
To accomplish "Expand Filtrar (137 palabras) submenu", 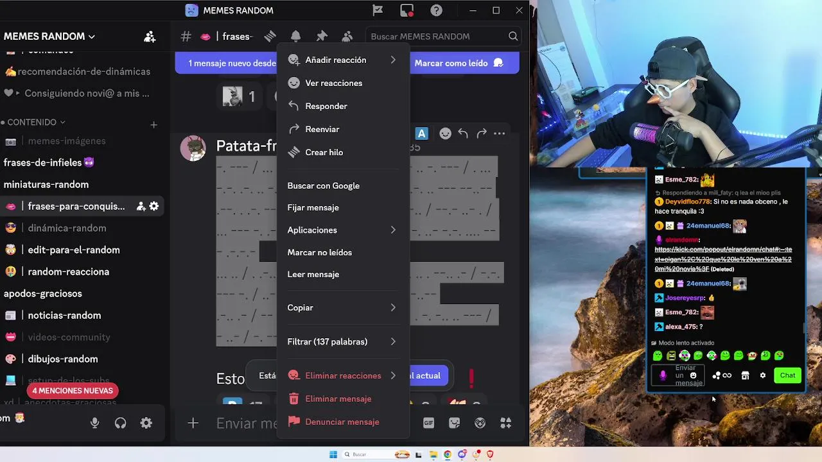I will (343, 341).
